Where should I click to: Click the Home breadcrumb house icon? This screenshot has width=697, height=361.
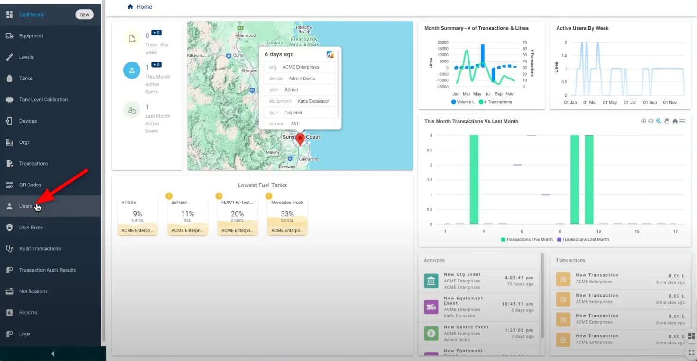click(x=130, y=7)
